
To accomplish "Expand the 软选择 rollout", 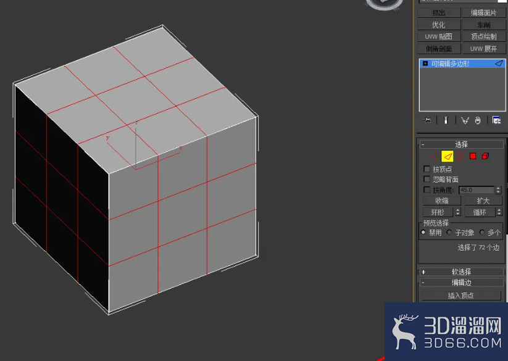I will coord(462,272).
